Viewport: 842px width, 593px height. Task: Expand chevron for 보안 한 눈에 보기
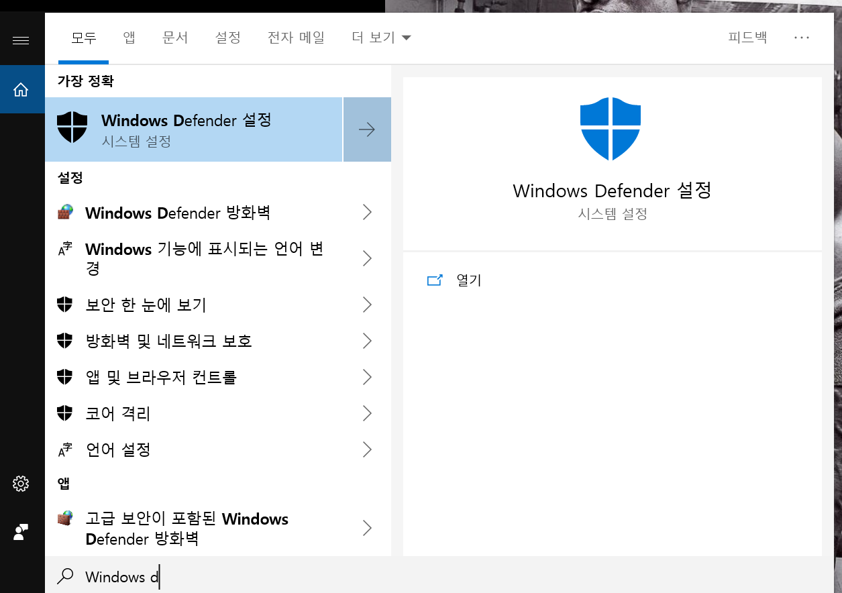367,305
